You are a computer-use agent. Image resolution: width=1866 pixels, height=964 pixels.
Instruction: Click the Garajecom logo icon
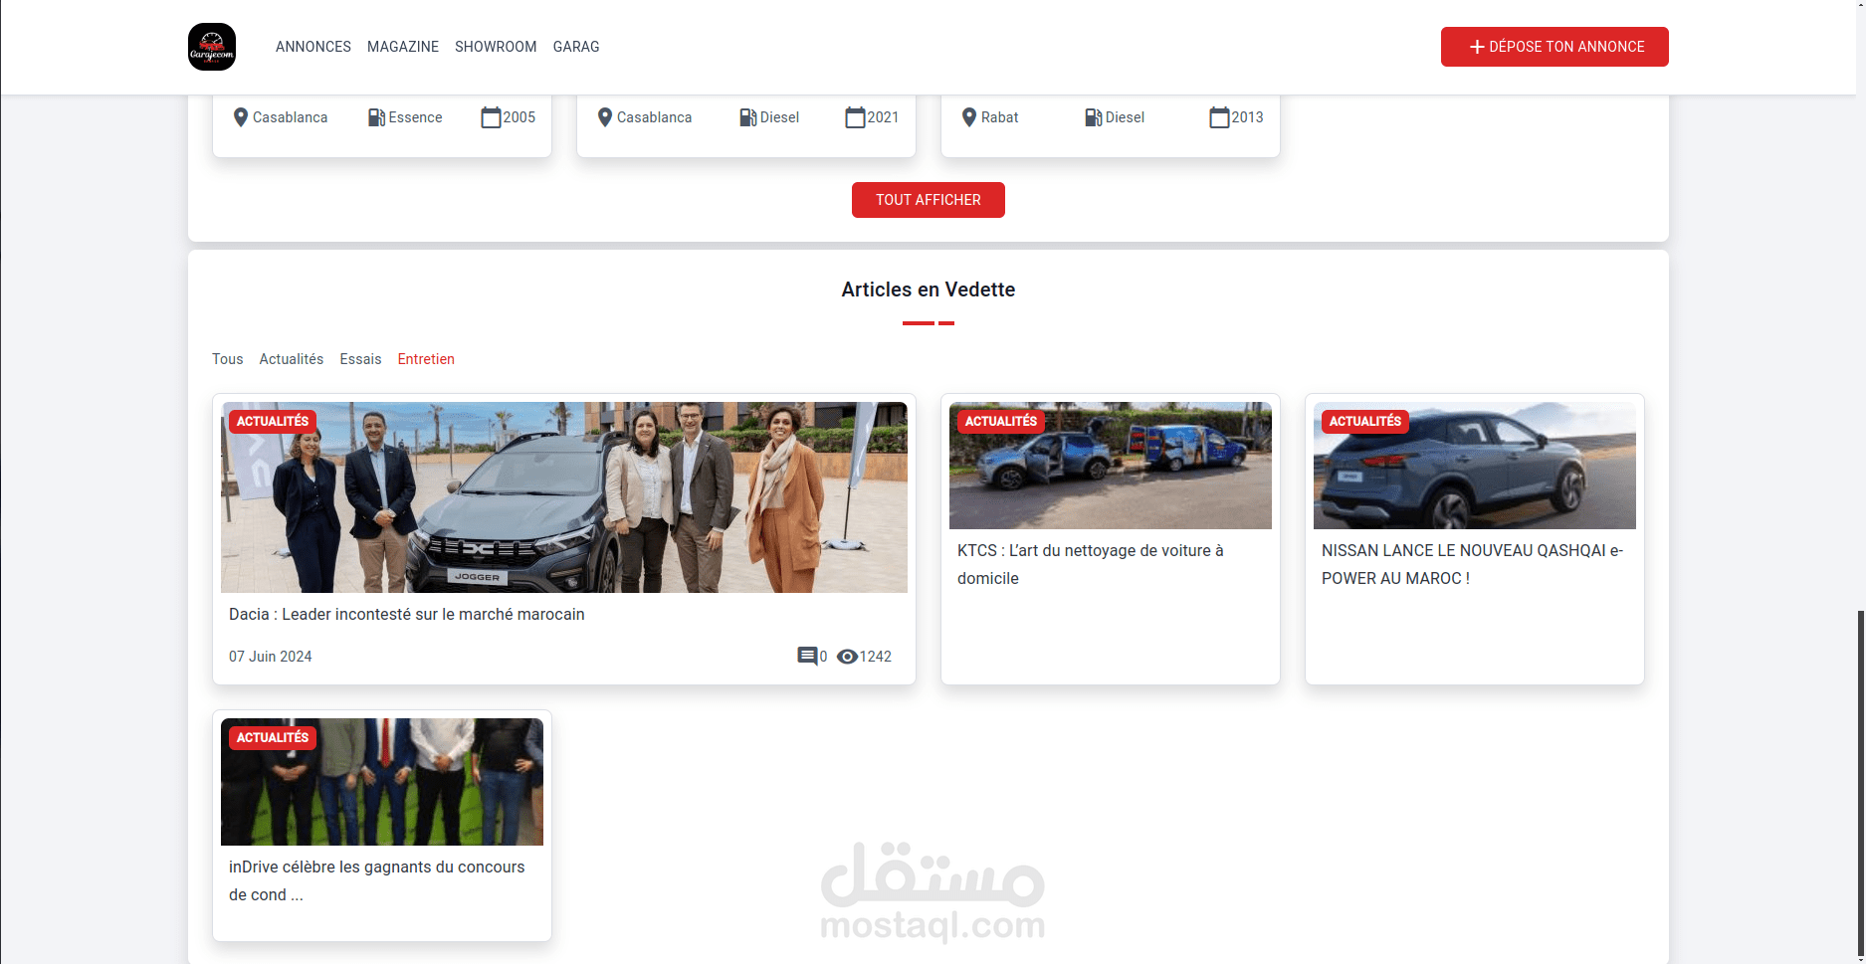click(212, 47)
